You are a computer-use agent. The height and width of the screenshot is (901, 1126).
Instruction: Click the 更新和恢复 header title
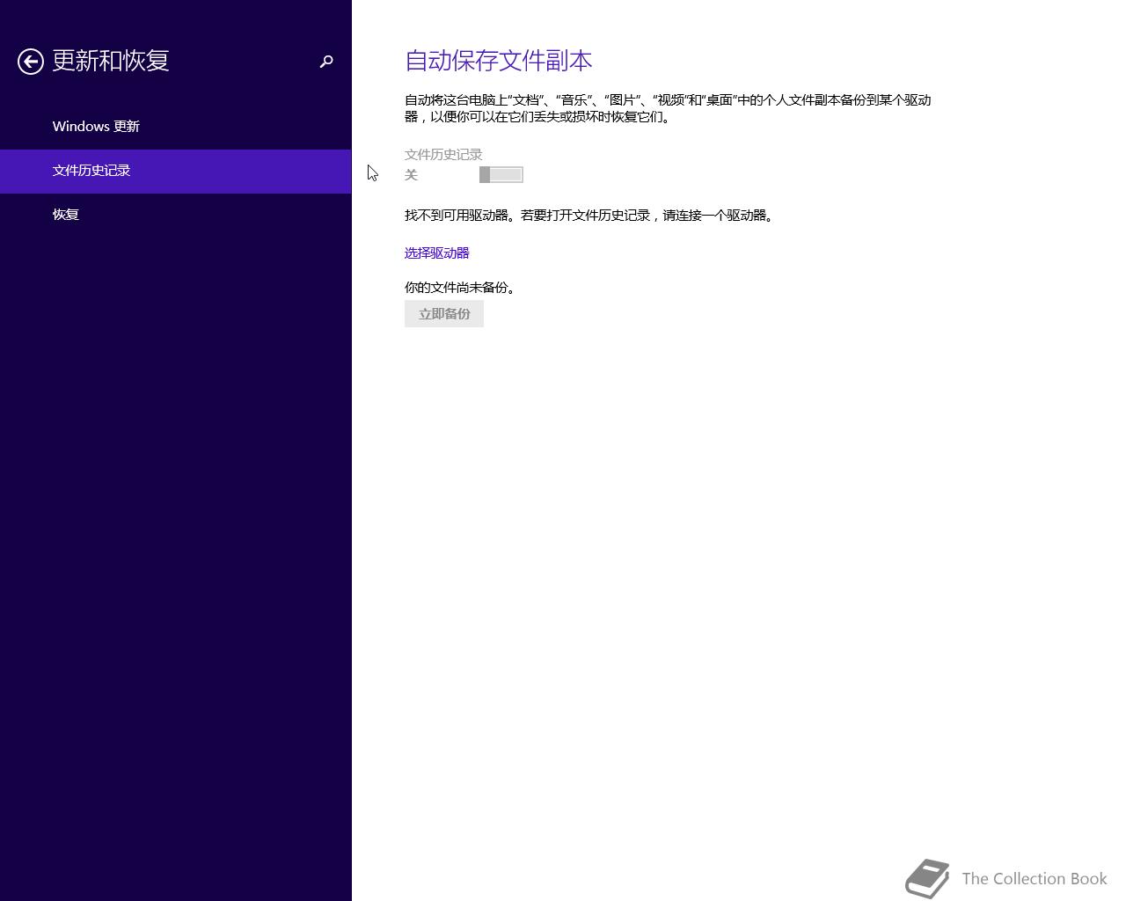click(x=111, y=61)
